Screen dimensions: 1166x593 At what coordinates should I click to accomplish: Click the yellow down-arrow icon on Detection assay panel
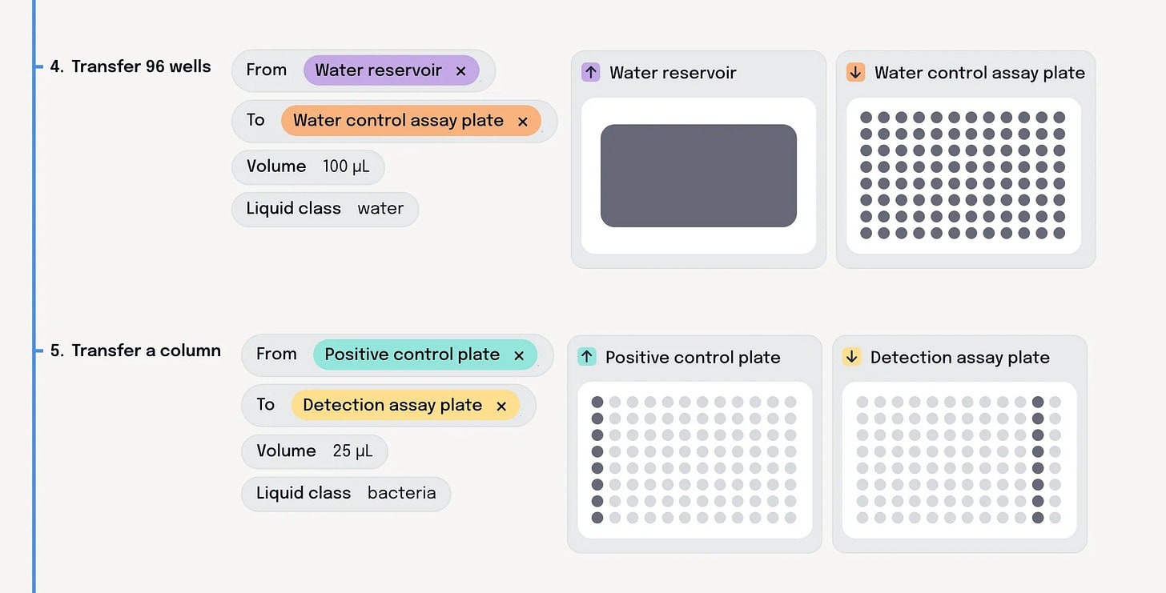click(851, 357)
